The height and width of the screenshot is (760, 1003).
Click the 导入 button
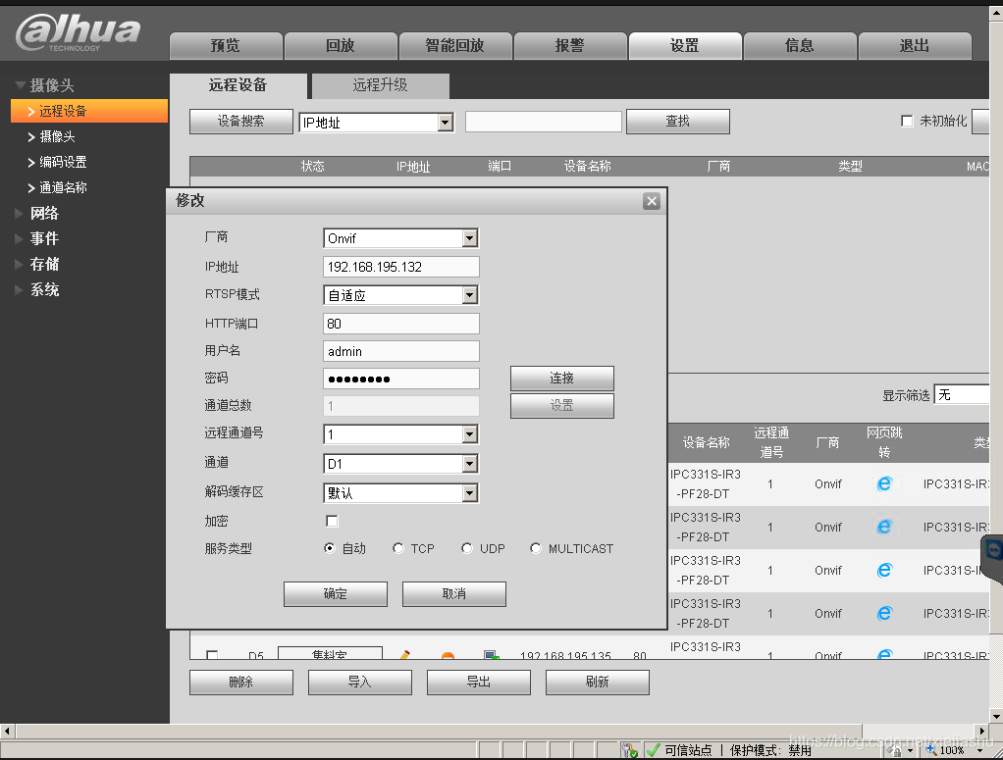coord(359,682)
